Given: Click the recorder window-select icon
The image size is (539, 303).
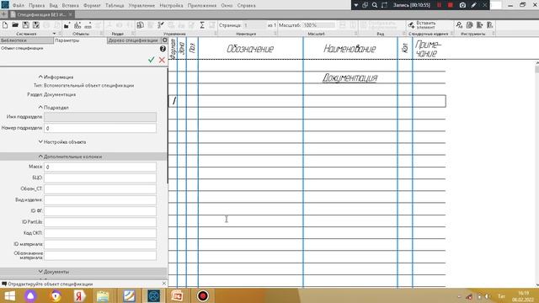Looking at the screenshot, I should pyautogui.click(x=365, y=5).
